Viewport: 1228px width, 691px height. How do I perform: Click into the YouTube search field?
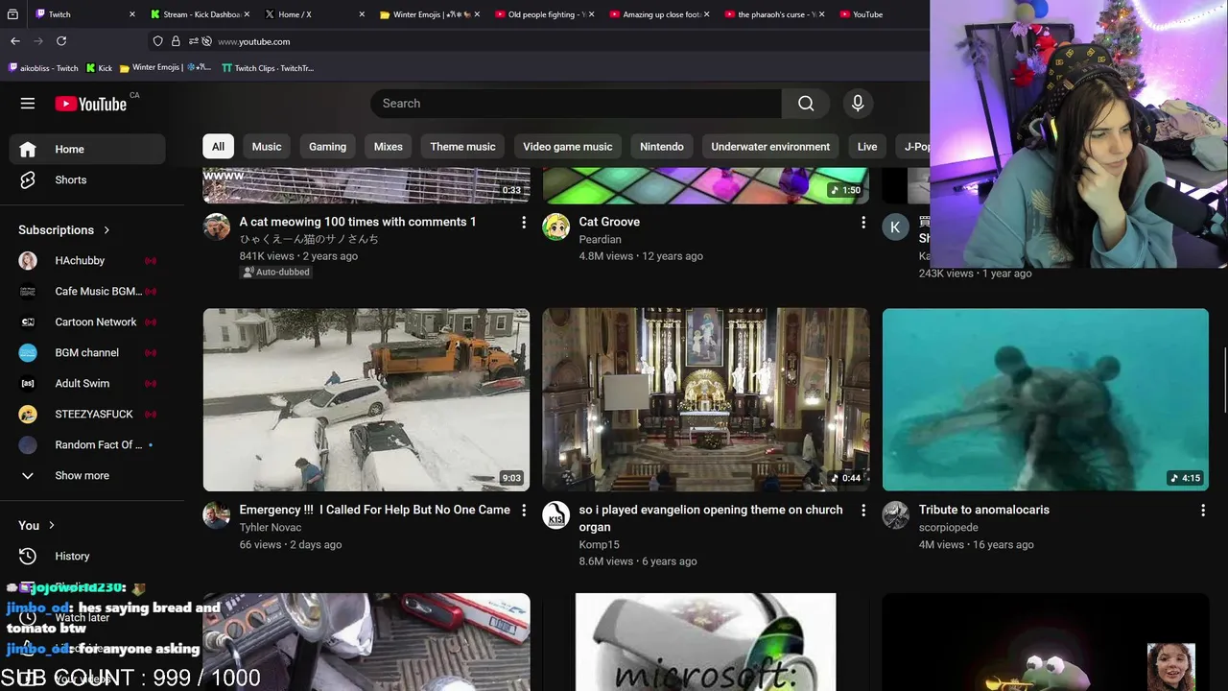[576, 104]
